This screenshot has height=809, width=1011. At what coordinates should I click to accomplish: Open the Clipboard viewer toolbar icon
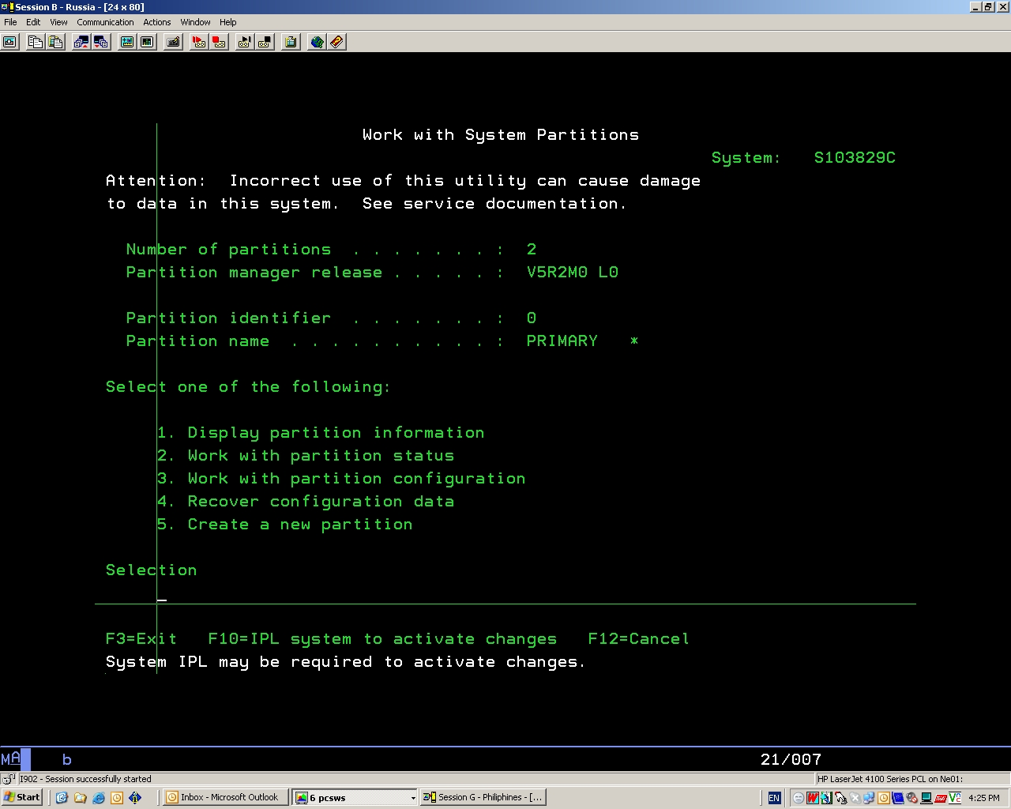[291, 42]
